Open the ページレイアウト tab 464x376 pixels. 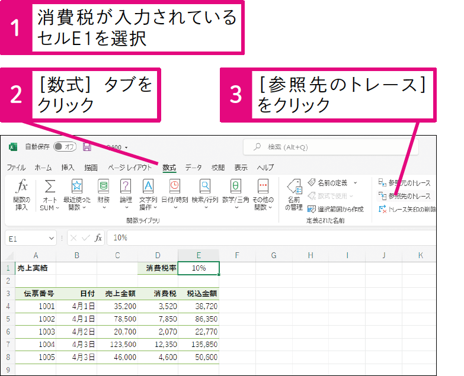(x=130, y=168)
